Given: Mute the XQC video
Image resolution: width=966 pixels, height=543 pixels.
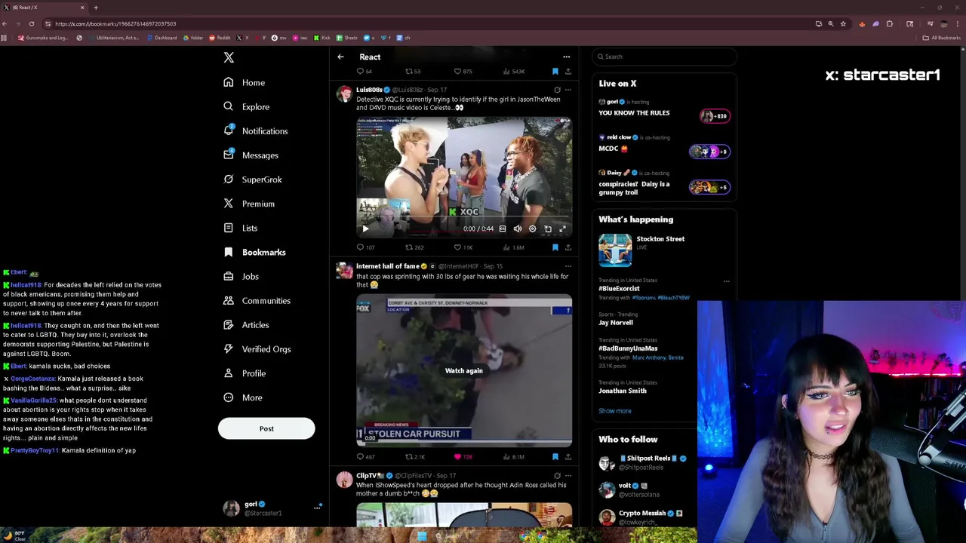Looking at the screenshot, I should click(x=518, y=229).
